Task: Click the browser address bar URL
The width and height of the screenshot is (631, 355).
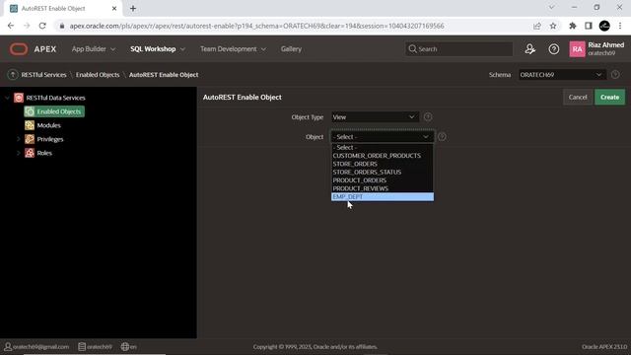Action: [256, 26]
